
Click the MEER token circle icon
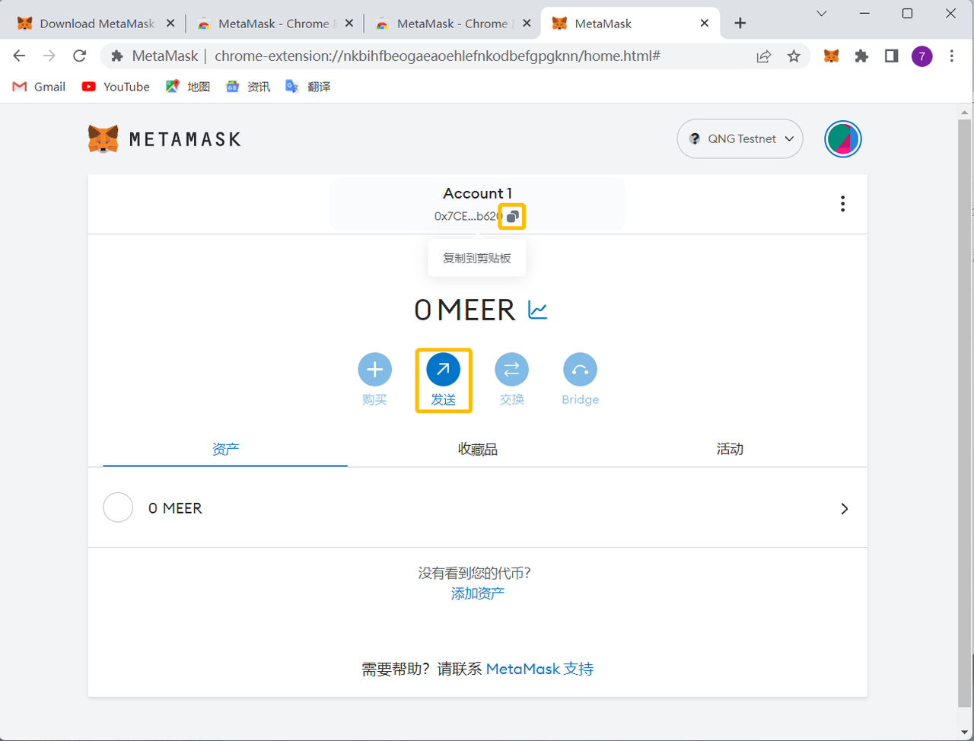(x=118, y=507)
